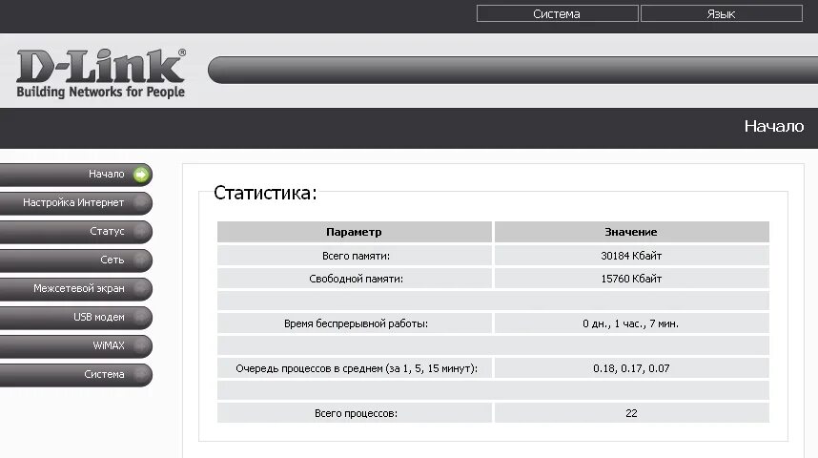Select the Очередь процессов в среднем label

tap(355, 368)
